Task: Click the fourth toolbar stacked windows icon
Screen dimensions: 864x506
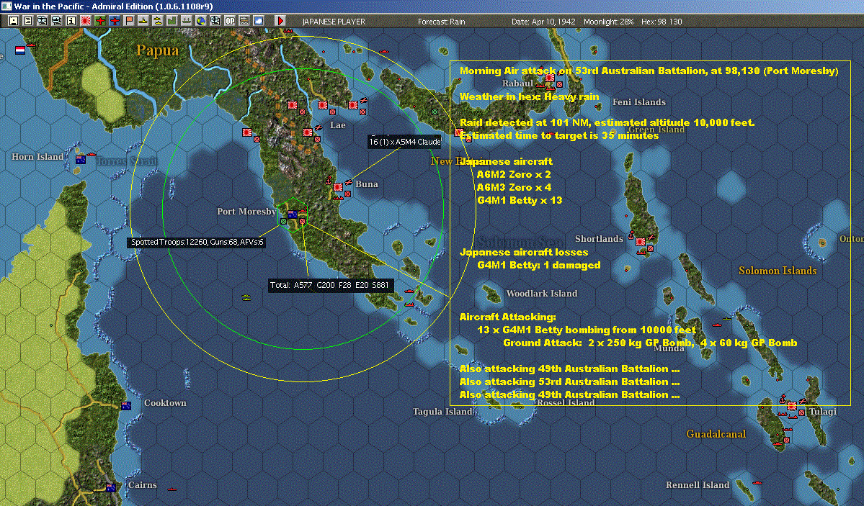Action: pos(57,21)
